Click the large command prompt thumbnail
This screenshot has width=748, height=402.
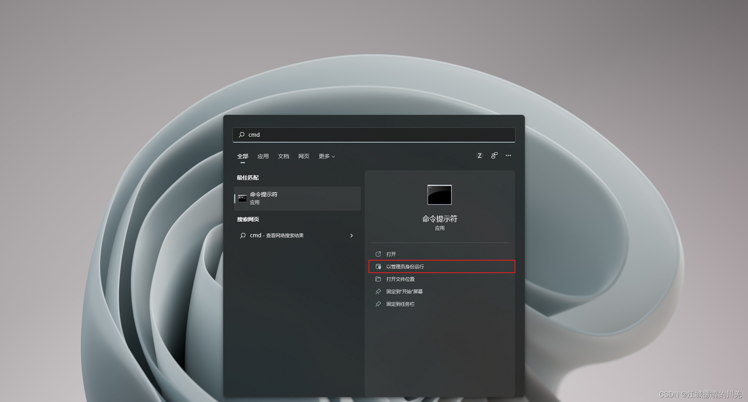(x=439, y=195)
